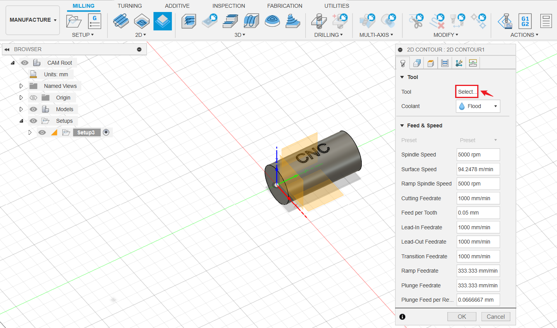Image resolution: width=557 pixels, height=328 pixels.
Task: Switch to the TURNING ribbon tab
Action: [x=129, y=5]
